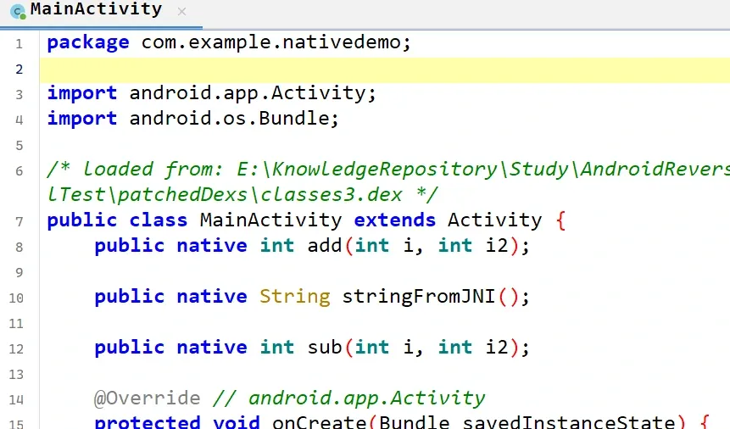The image size is (730, 429).
Task: Click the @Override annotation
Action: tap(148, 398)
